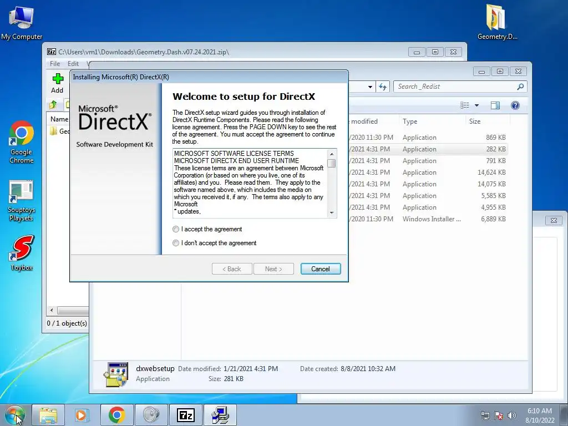Select the Windows Installer 6,889 KB row
The width and height of the screenshot is (568, 426).
pyautogui.click(x=428, y=219)
